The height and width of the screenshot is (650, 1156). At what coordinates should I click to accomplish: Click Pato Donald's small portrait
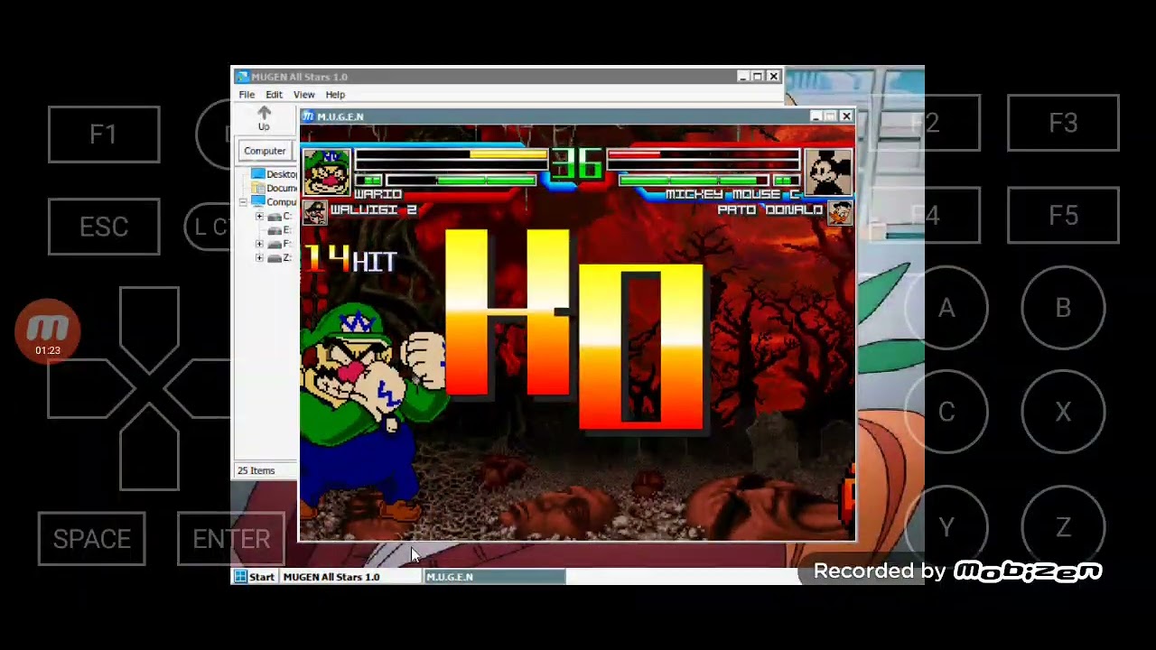tap(840, 213)
